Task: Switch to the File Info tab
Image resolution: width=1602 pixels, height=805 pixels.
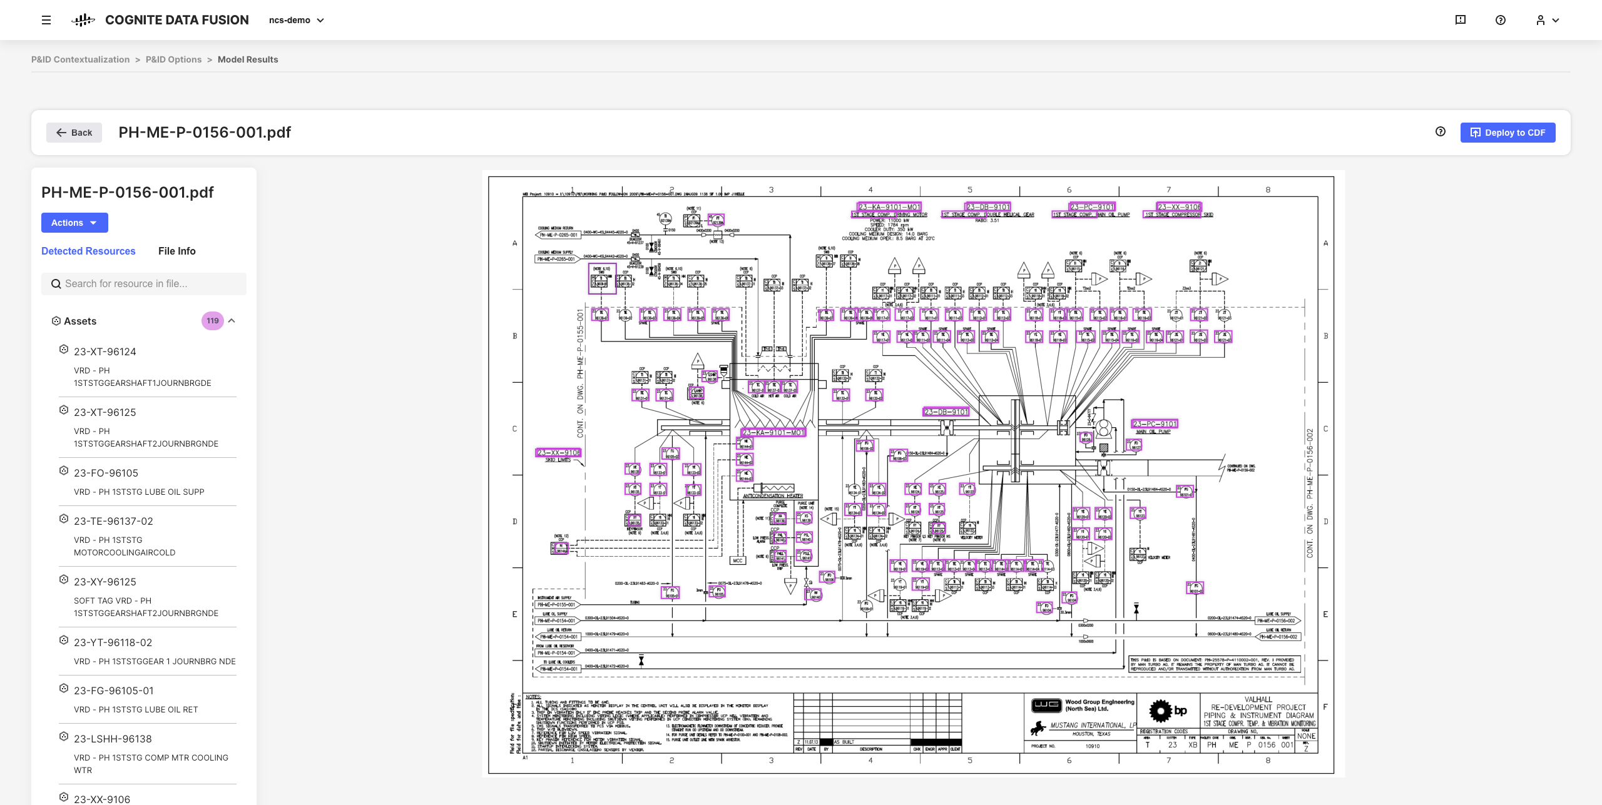Action: coord(176,251)
